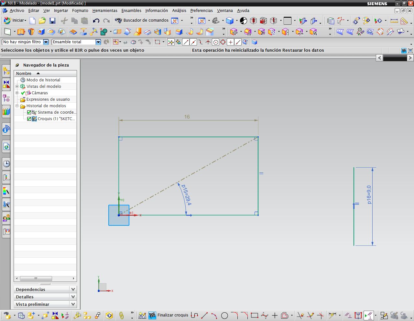Open the Iniciar dropdown

[x=15, y=21]
